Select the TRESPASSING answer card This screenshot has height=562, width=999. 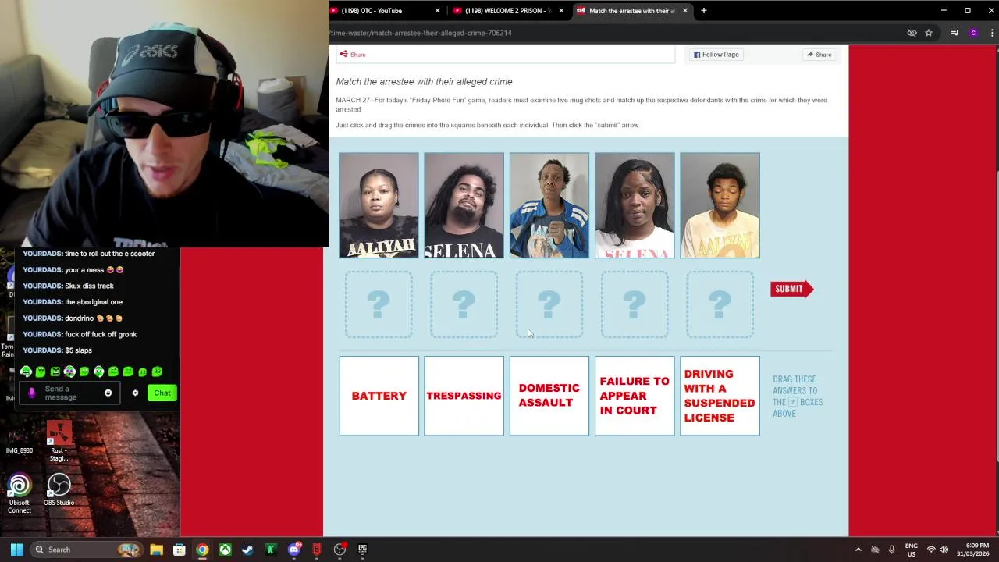464,396
